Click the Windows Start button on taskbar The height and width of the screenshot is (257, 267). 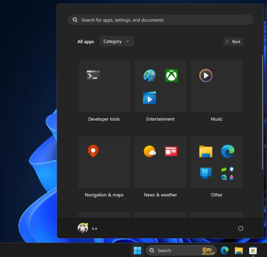click(x=137, y=250)
